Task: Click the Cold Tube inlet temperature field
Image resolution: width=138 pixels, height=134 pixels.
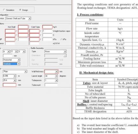Action: point(34,35)
